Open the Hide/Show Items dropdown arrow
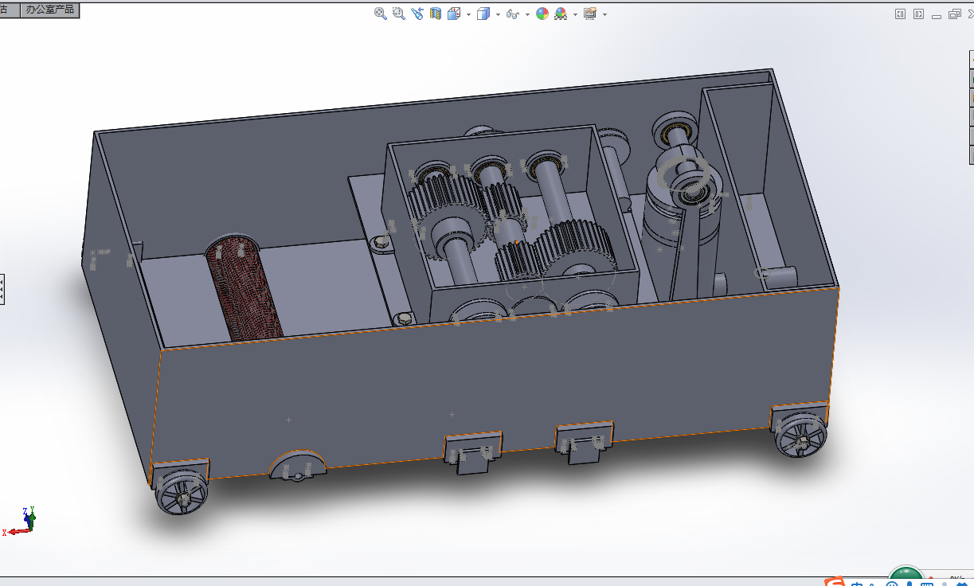This screenshot has width=974, height=586. 527,14
